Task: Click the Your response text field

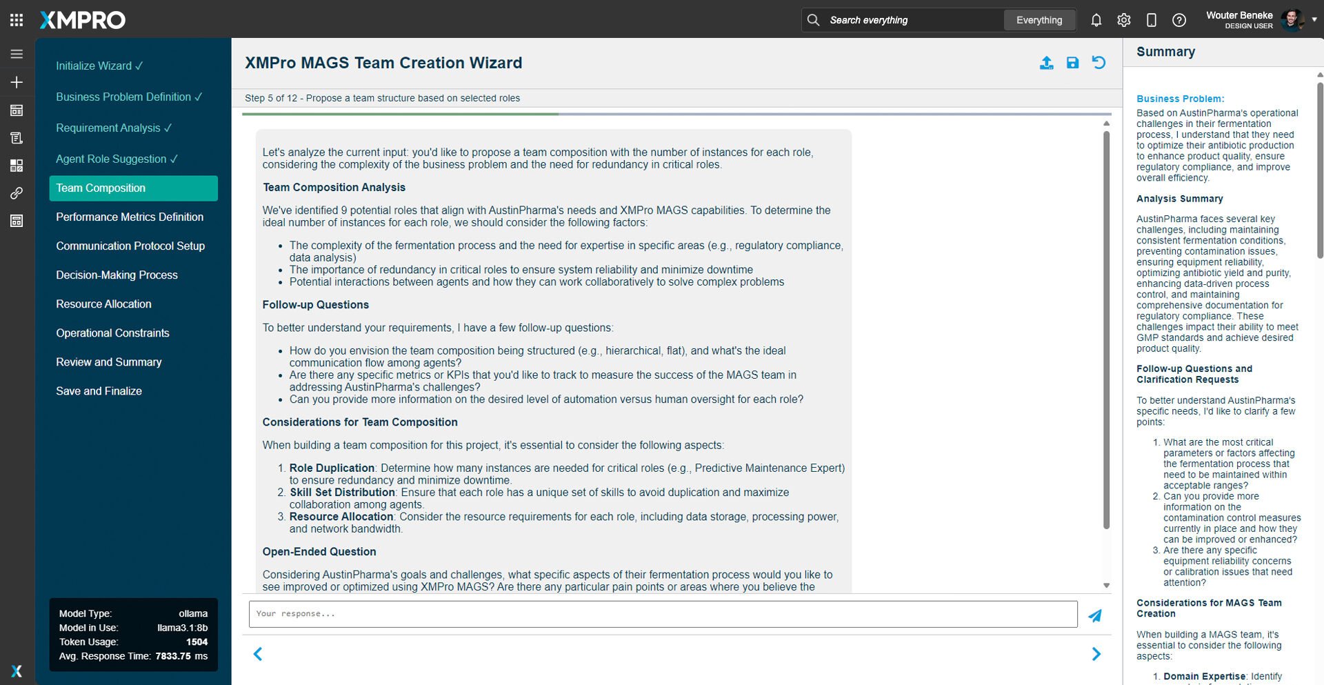Action: coord(662,614)
